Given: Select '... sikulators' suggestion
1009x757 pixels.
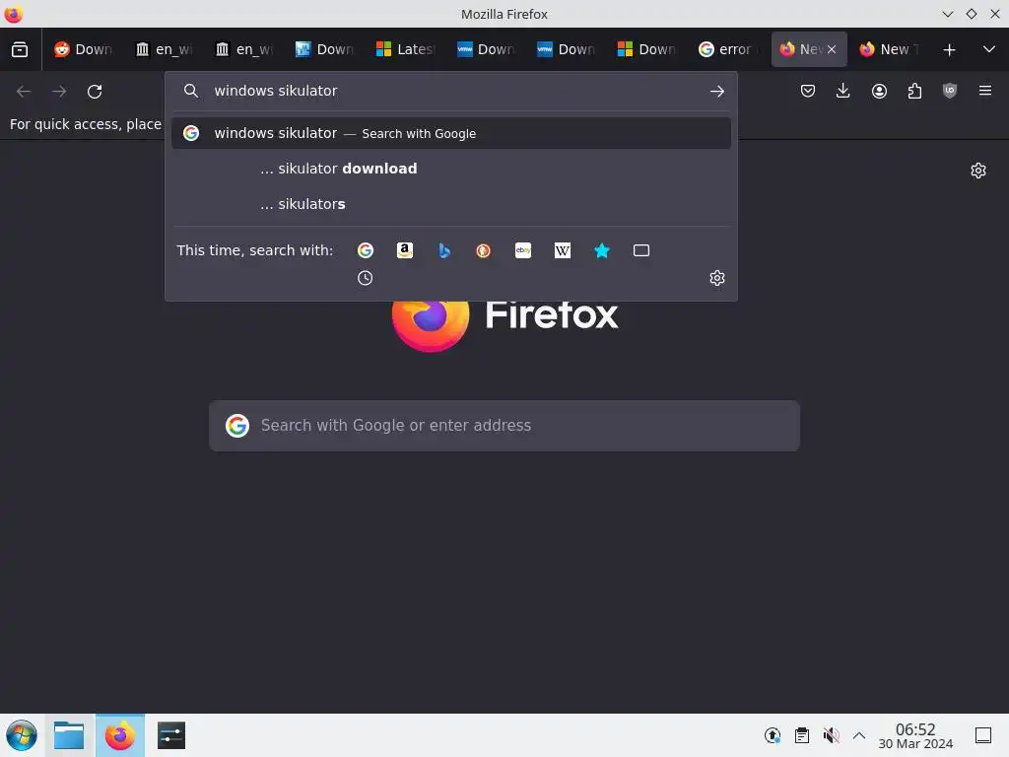Looking at the screenshot, I should point(451,204).
